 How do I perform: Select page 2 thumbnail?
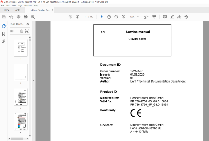21,72
